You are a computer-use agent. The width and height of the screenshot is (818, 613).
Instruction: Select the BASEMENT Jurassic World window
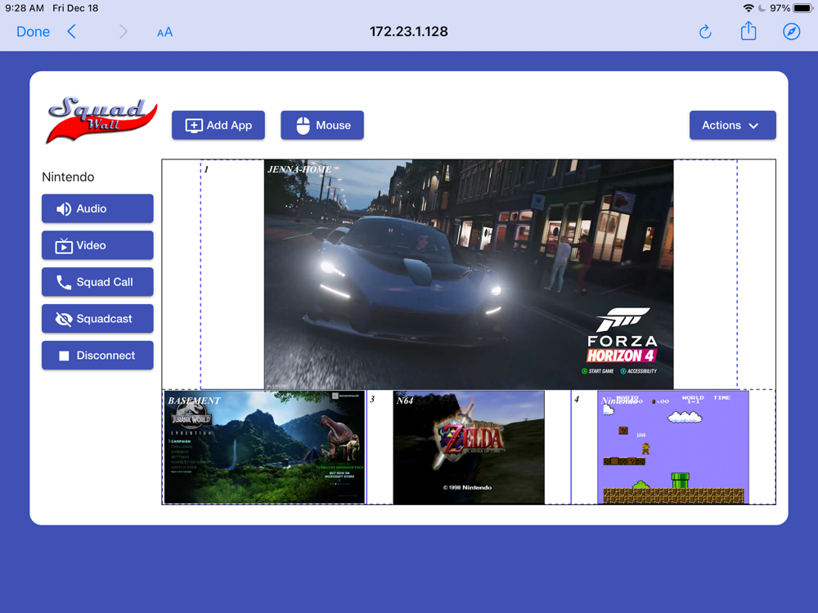click(264, 447)
